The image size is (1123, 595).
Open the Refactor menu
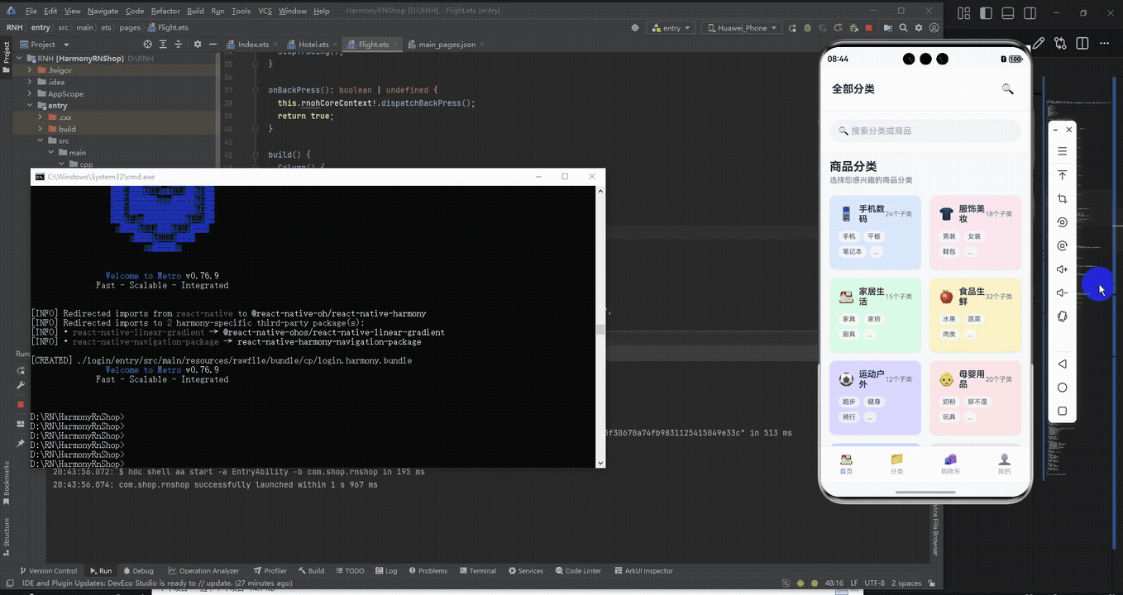(165, 11)
